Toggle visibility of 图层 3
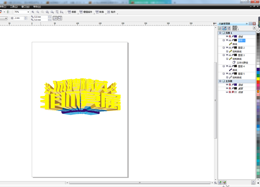Screen dimensions: 260x187 tap(227, 55)
